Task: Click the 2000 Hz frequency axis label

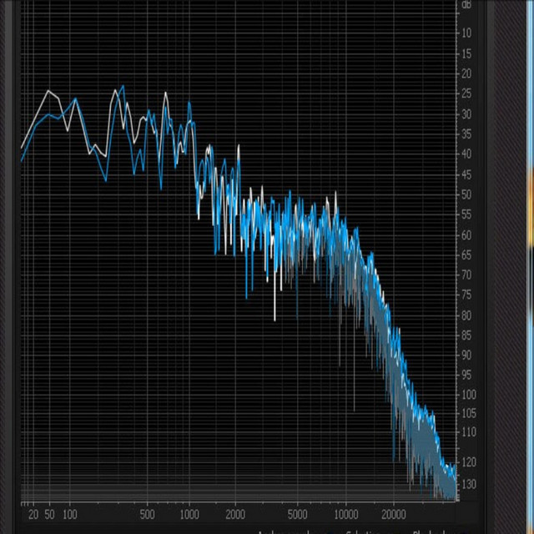Action: pos(235,514)
